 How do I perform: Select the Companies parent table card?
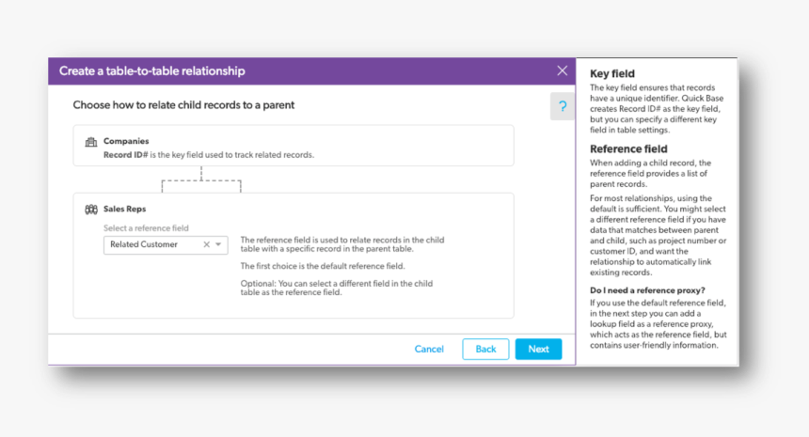coord(293,146)
